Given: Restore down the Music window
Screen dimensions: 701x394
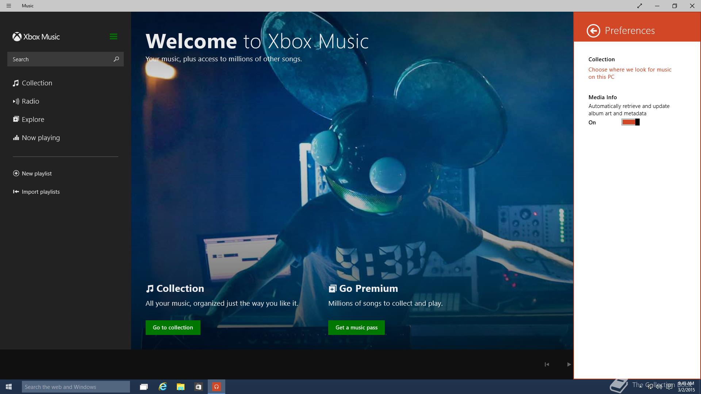Looking at the screenshot, I should 674,6.
